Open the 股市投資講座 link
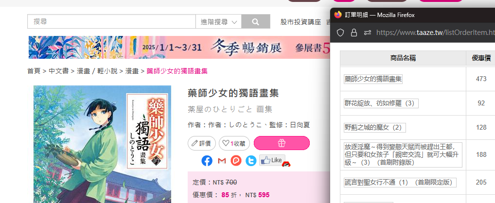The height and width of the screenshot is (203, 495). (301, 22)
